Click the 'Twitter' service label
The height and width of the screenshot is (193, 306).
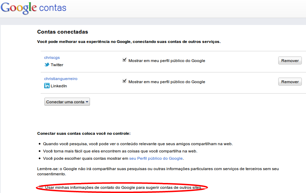[57, 65]
